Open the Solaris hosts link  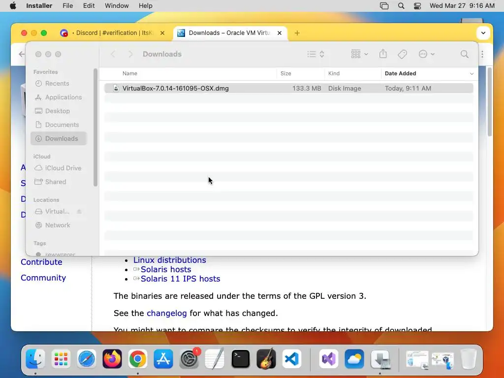pos(166,269)
